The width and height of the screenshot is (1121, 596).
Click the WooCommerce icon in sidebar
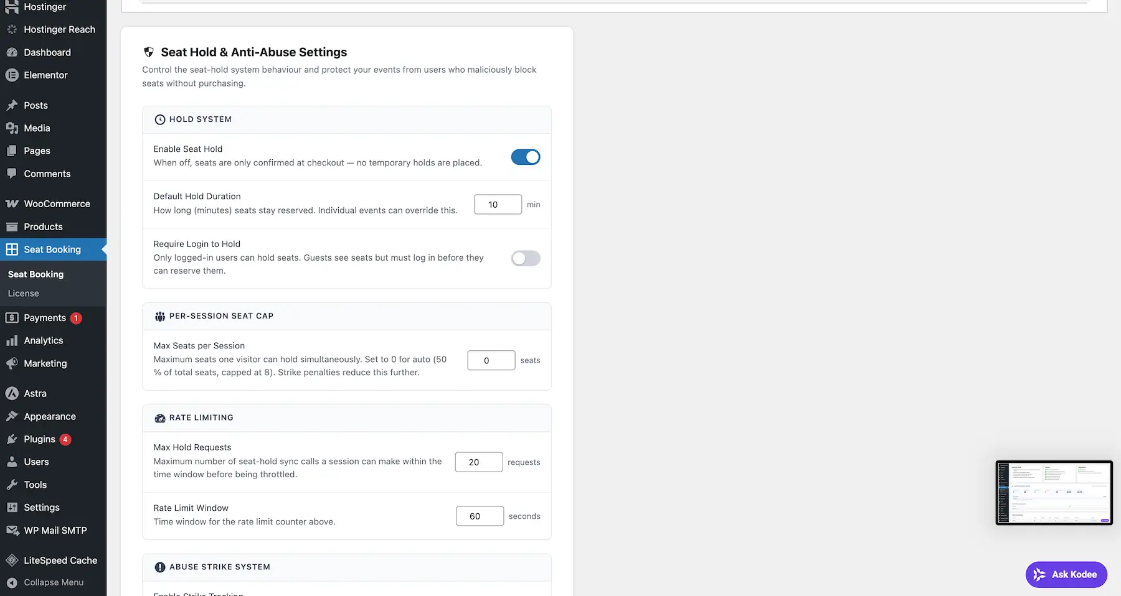[12, 204]
